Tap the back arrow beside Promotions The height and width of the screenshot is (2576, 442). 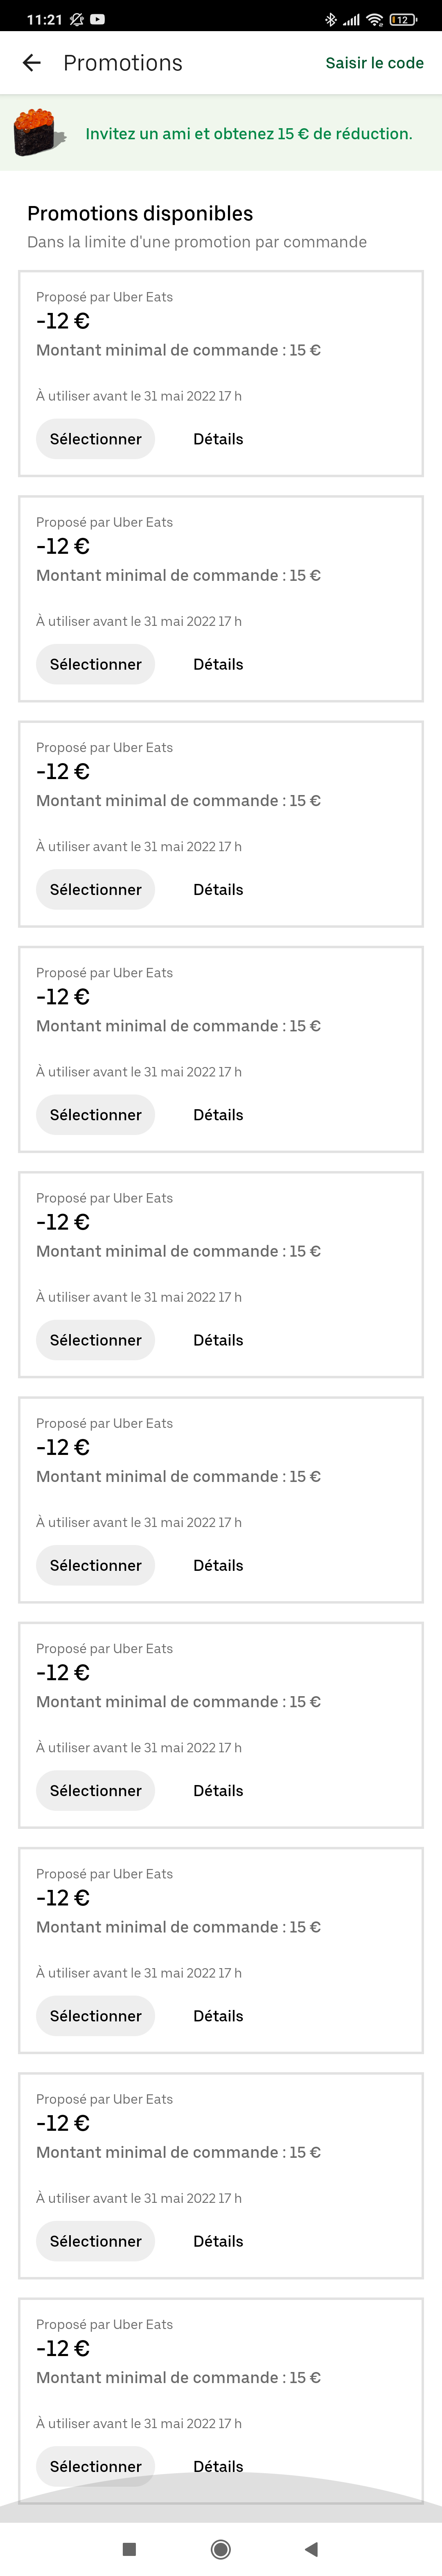pos(32,63)
